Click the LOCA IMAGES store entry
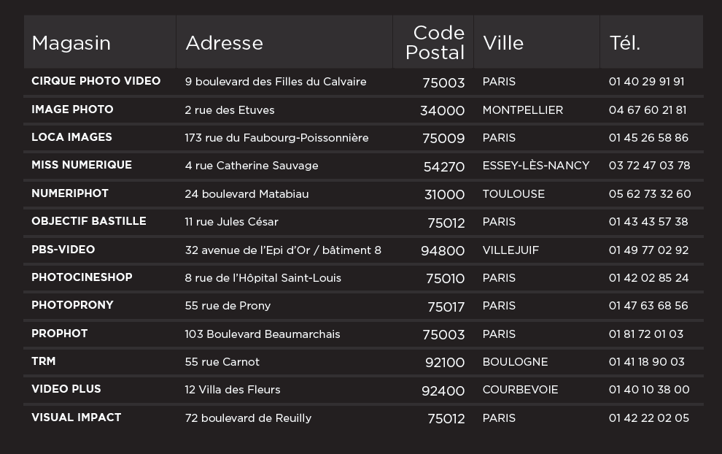 71,137
